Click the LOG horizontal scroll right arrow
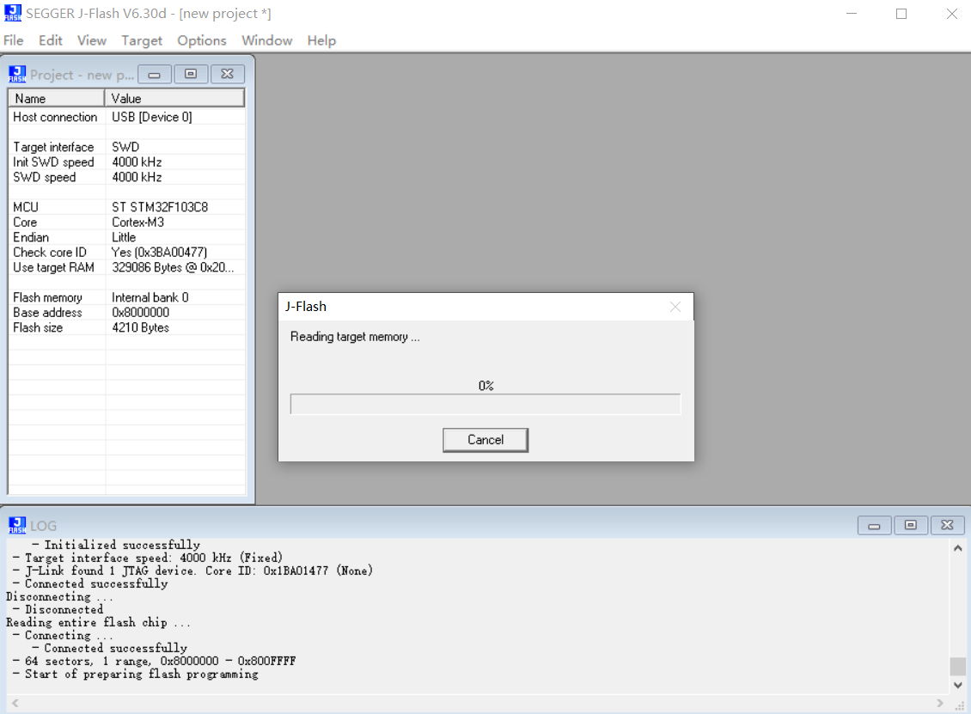 coord(940,703)
